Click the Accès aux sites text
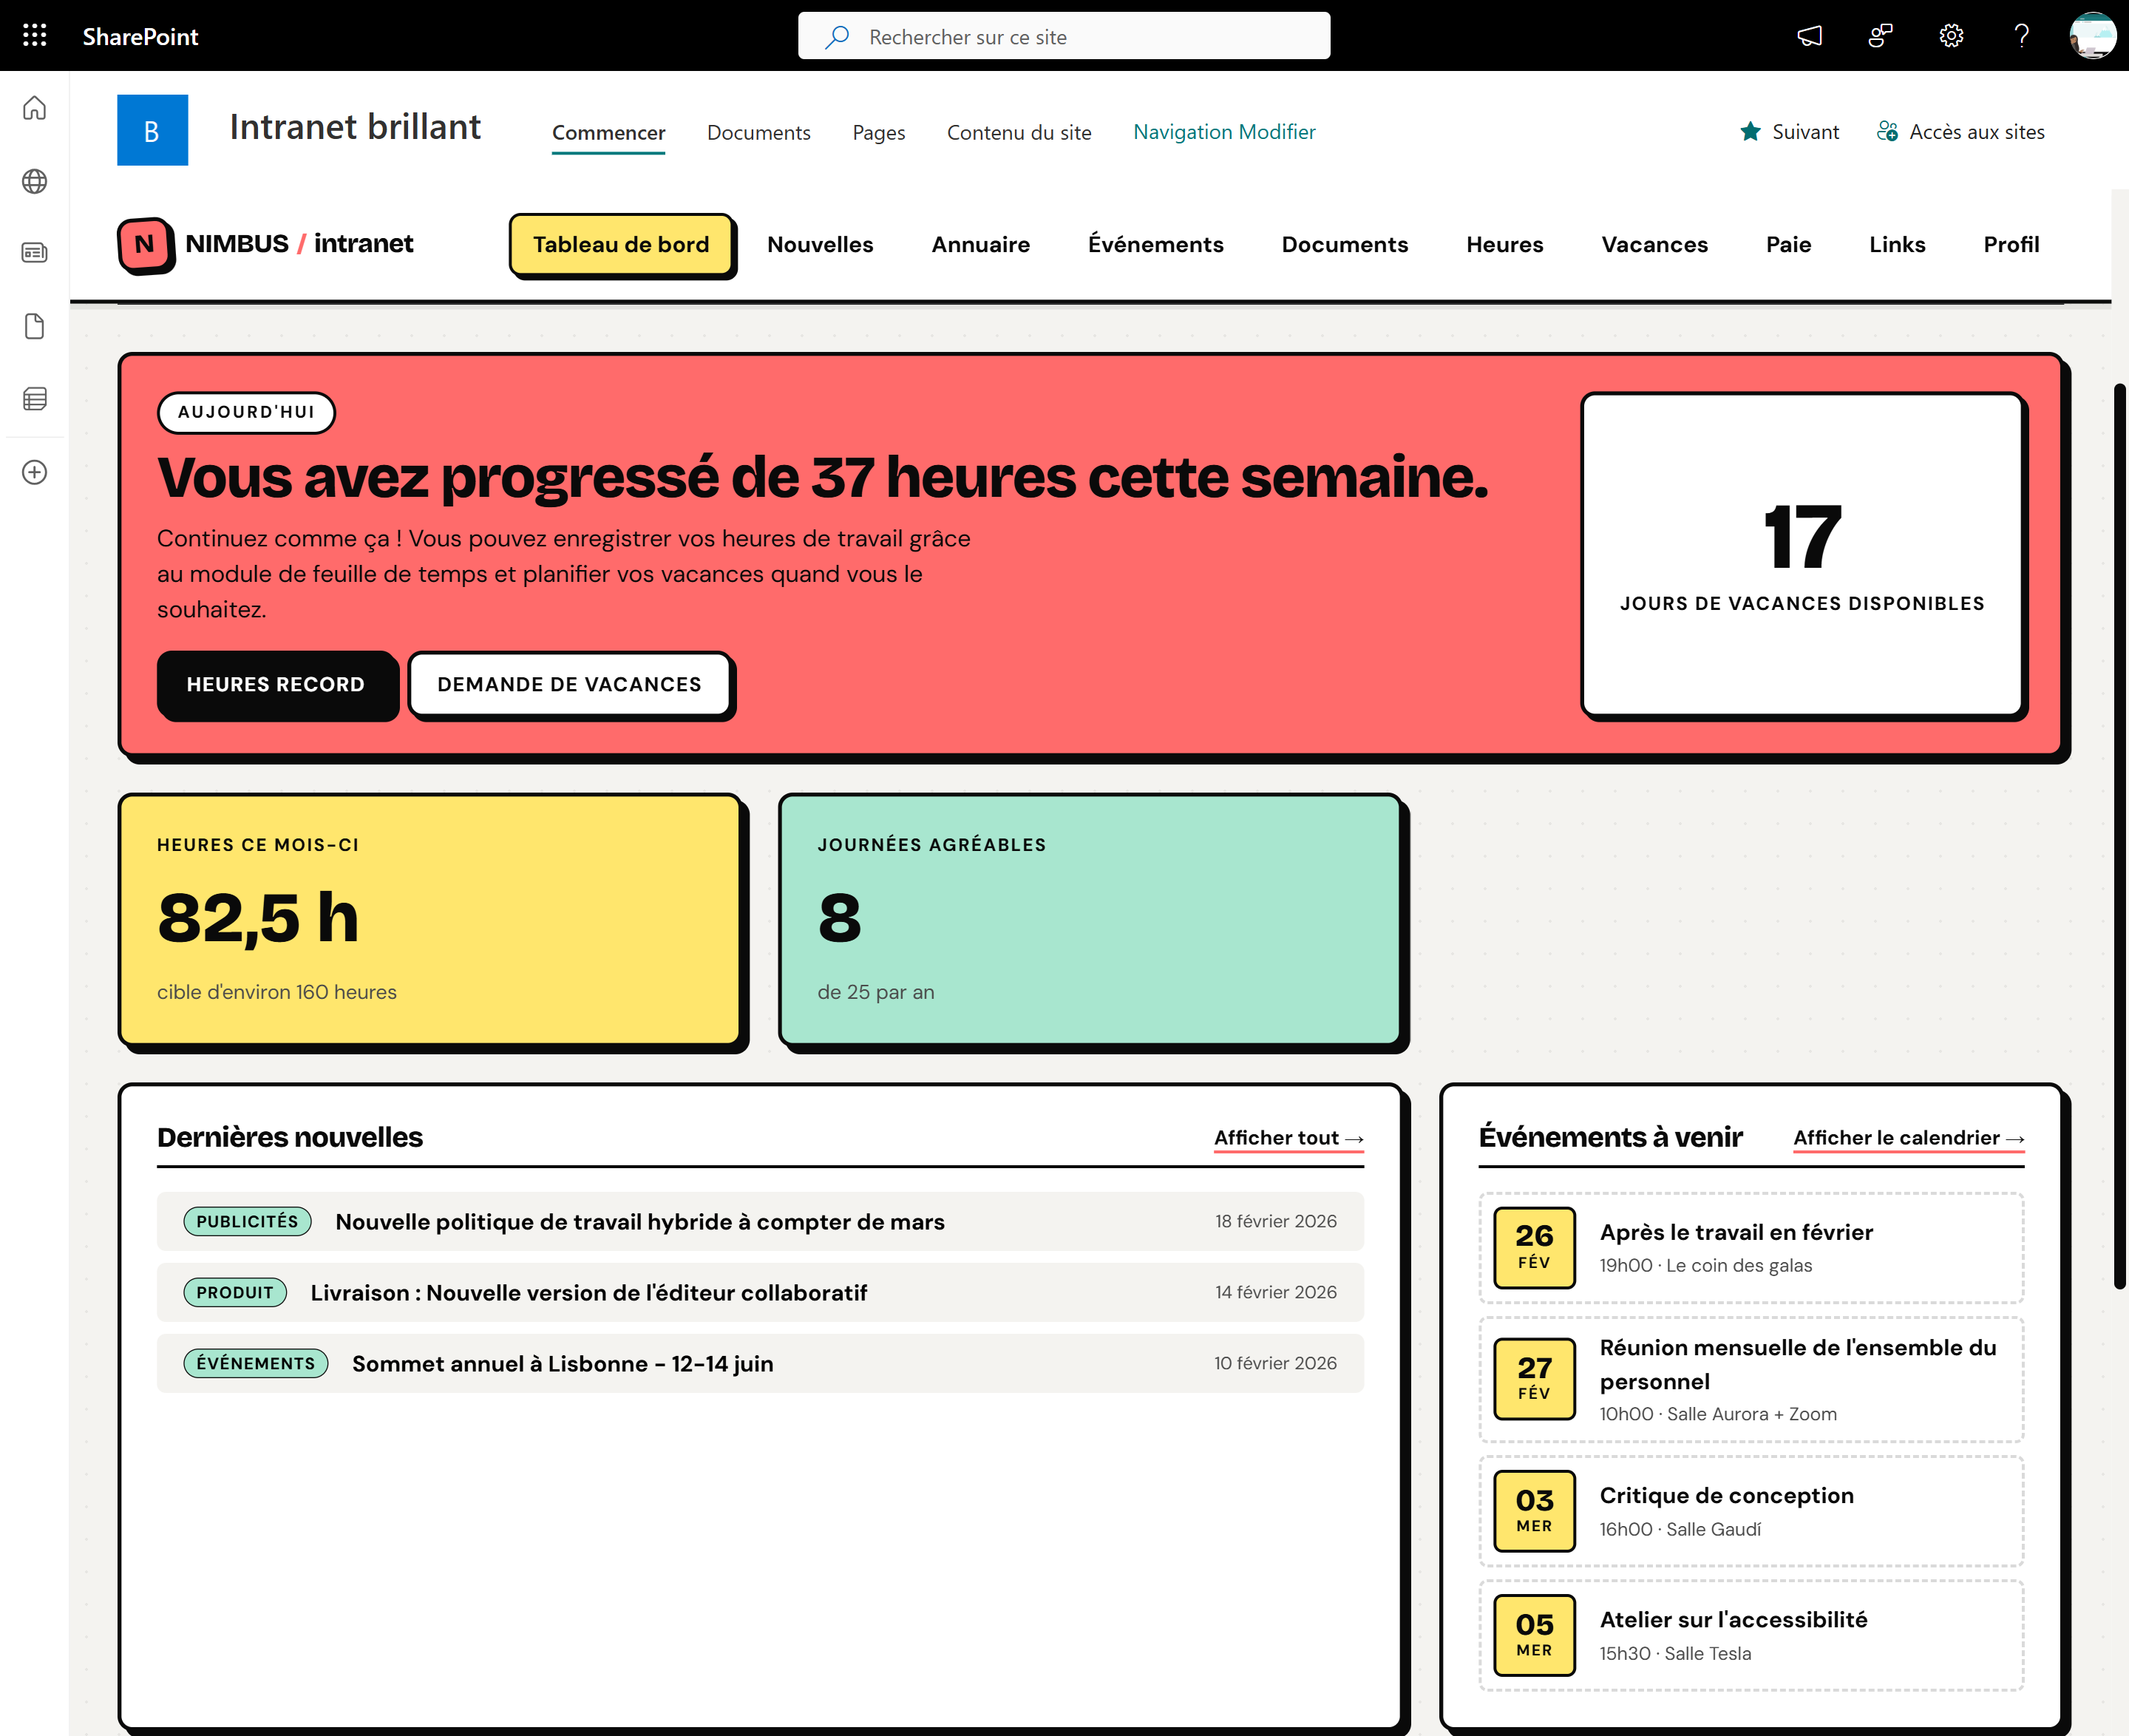Screen dimensions: 2129x1736 (x=1977, y=132)
